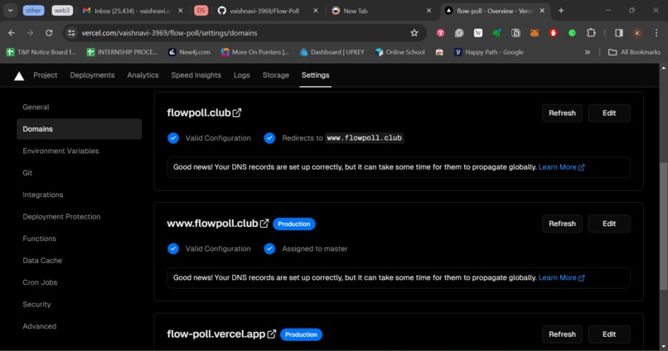Image resolution: width=668 pixels, height=351 pixels.
Task: Open the 'web3' tab group
Action: (x=62, y=11)
